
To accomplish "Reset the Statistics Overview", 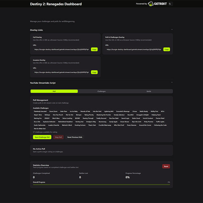I will pos(166,166).
